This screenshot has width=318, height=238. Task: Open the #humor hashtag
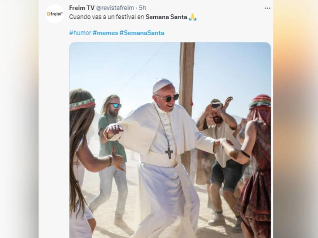coord(80,33)
